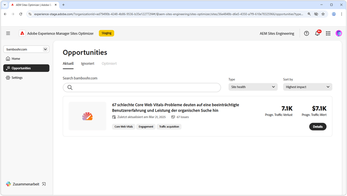Select Opportunities in the sidebar
Viewport: 347px width, 196px height.
tap(26, 68)
